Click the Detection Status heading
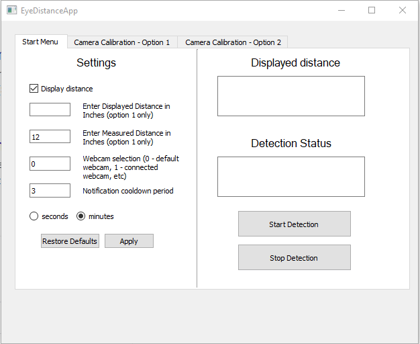 tap(291, 143)
